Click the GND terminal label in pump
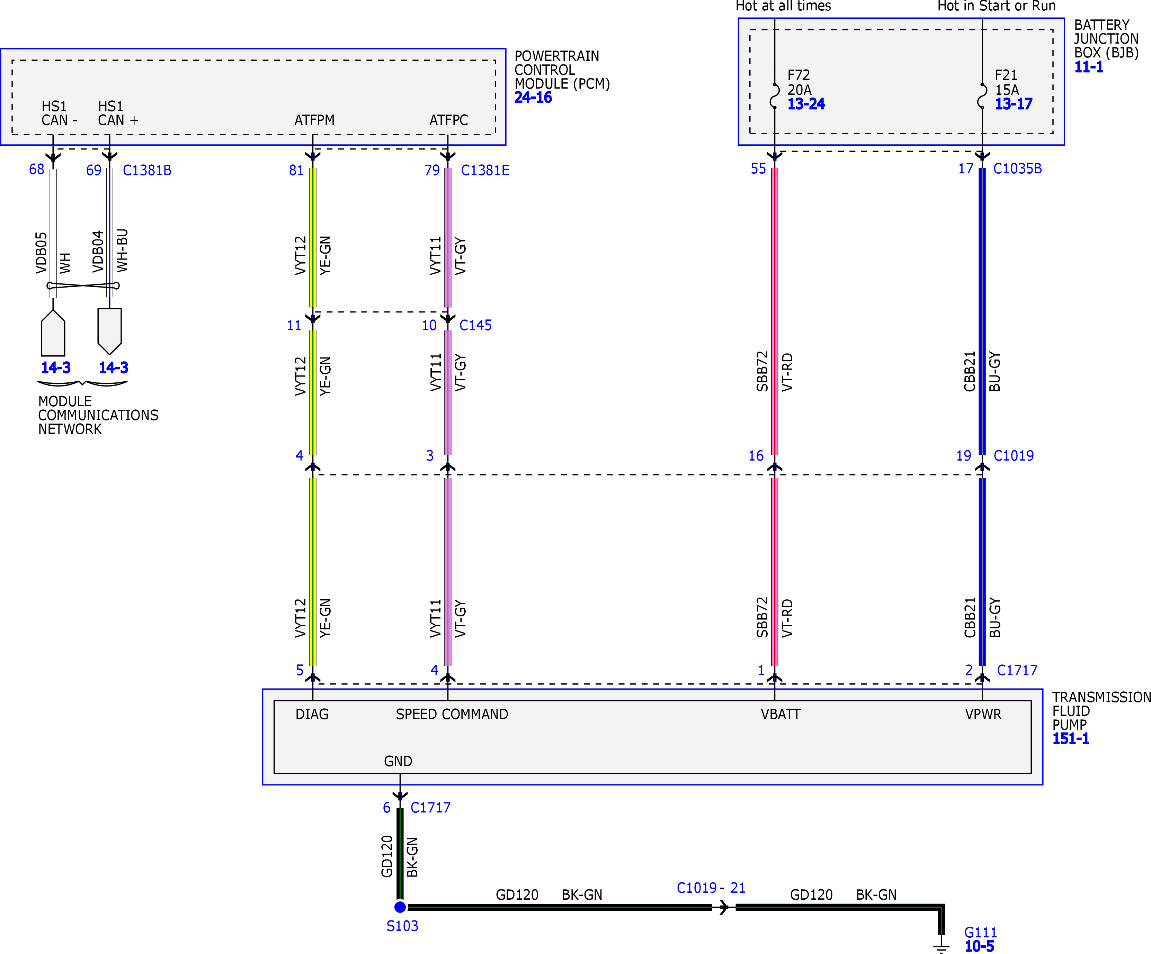 tap(398, 761)
